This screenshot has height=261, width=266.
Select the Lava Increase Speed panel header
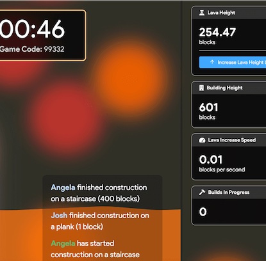coord(229,140)
